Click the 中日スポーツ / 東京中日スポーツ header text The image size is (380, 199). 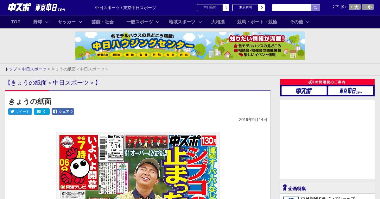pos(125,8)
